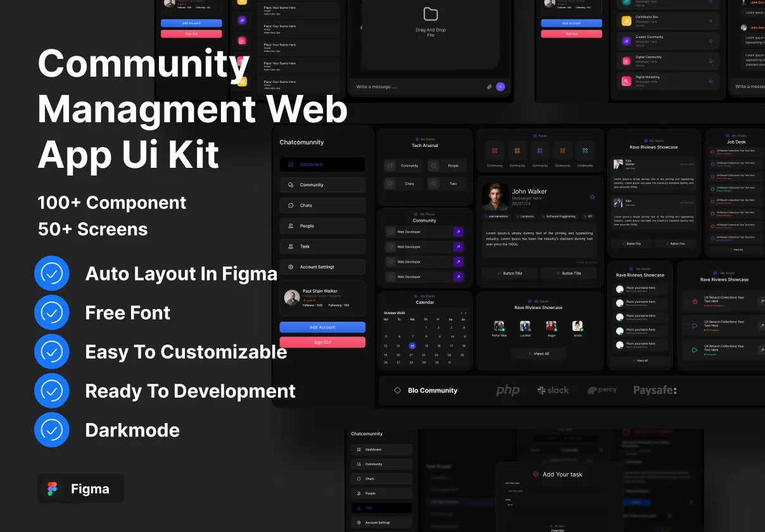Viewport: 765px width, 532px height.
Task: Click the Drag And Drop File folder icon
Action: (x=431, y=15)
